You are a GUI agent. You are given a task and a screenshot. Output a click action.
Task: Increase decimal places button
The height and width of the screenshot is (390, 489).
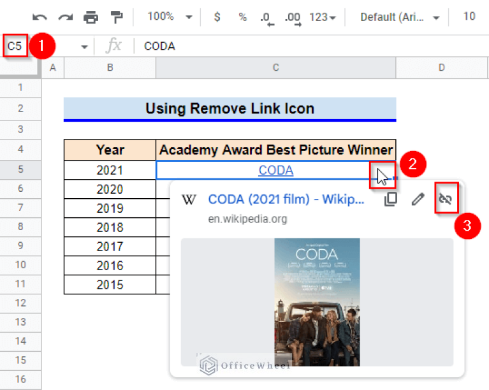(x=293, y=18)
